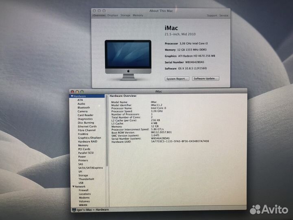Click the Hardware Overview heading
The width and height of the screenshot is (293, 220).
click(123, 96)
